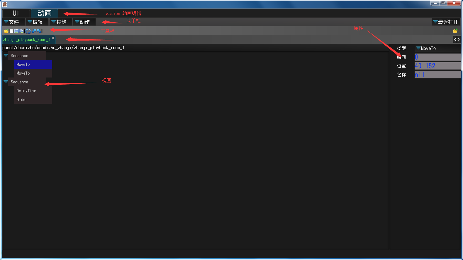This screenshot has height=260, width=463.
Task: Select the highlighted MoveTo action
Action: [x=33, y=64]
